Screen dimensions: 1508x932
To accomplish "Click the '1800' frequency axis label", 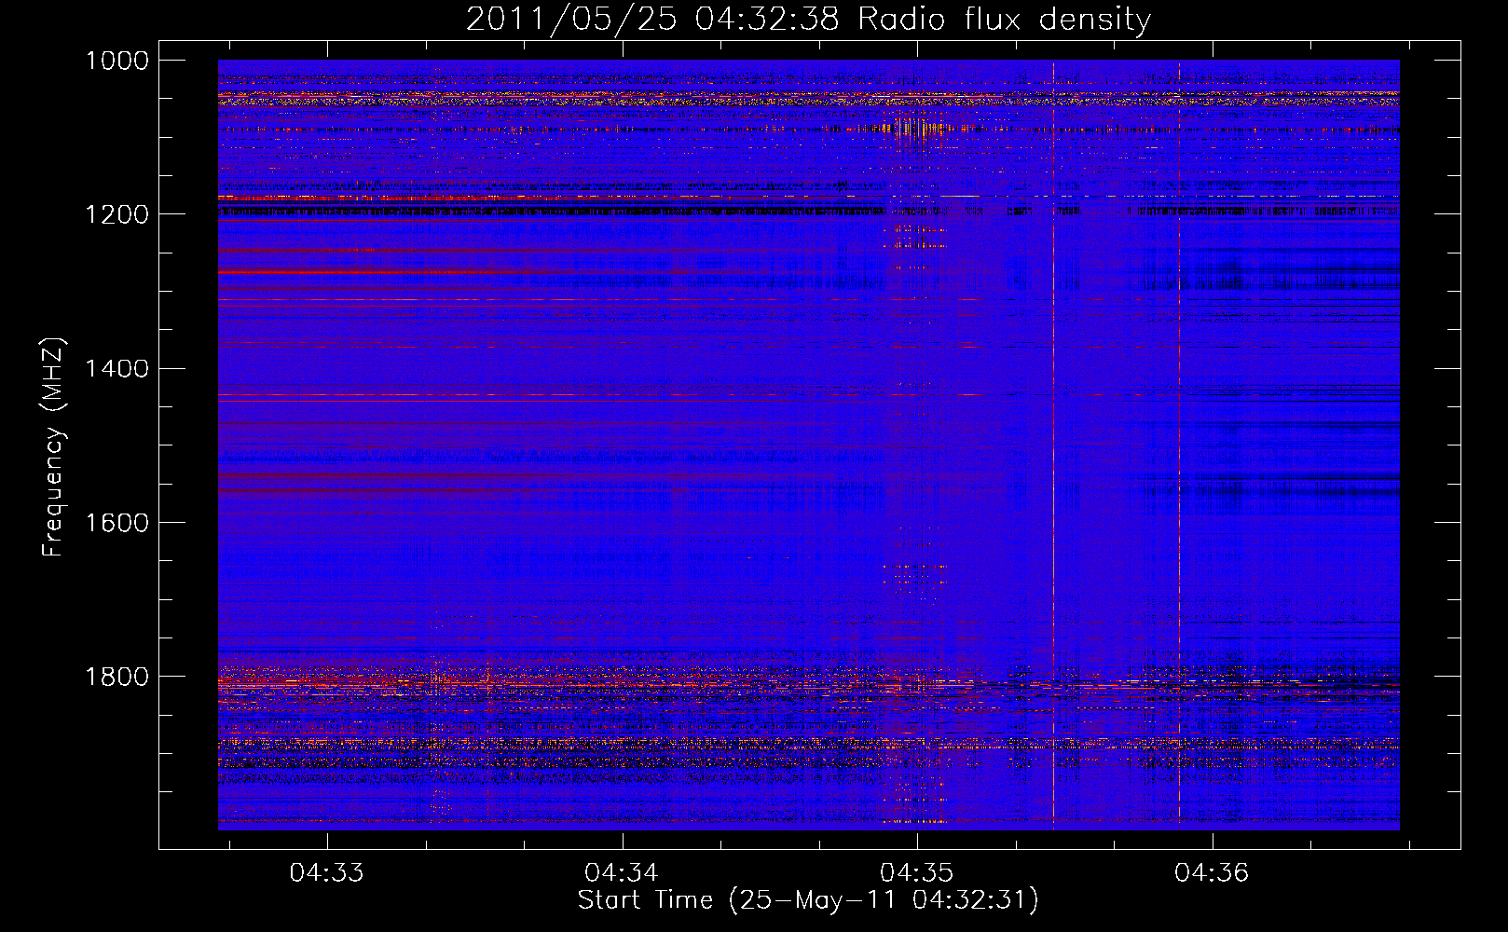I will click(117, 676).
